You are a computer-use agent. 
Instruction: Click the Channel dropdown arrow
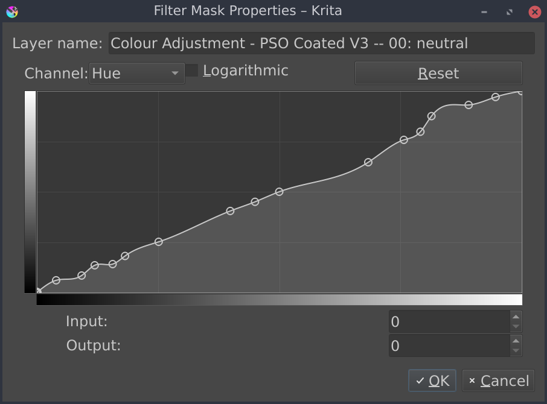(175, 72)
